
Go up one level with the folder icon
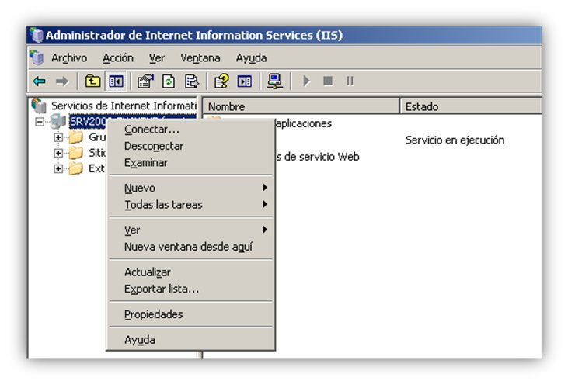point(92,81)
